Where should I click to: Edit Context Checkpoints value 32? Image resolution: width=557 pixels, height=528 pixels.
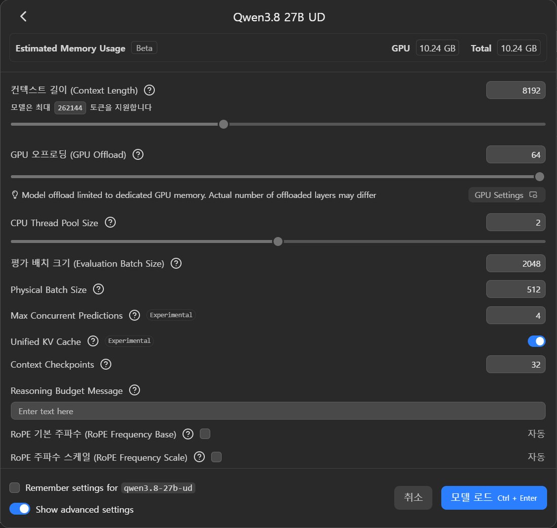515,364
